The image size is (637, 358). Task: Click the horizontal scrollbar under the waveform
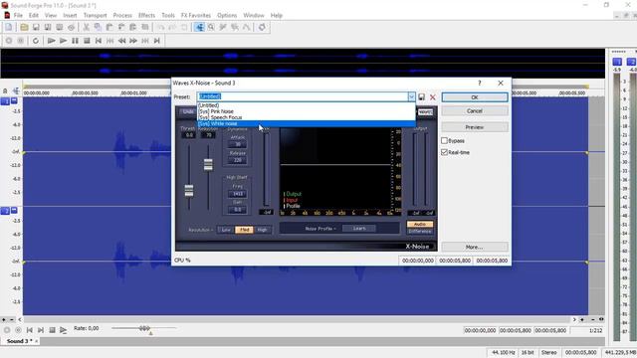click(x=297, y=320)
